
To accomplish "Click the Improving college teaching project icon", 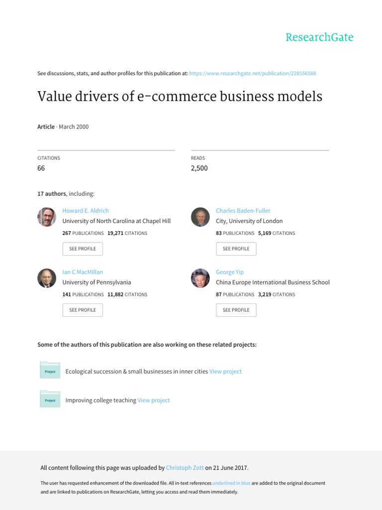I will [50, 399].
